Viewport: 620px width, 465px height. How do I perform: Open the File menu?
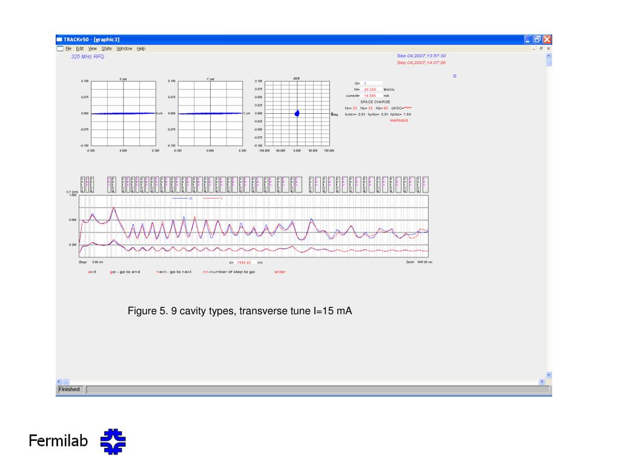click(68, 48)
